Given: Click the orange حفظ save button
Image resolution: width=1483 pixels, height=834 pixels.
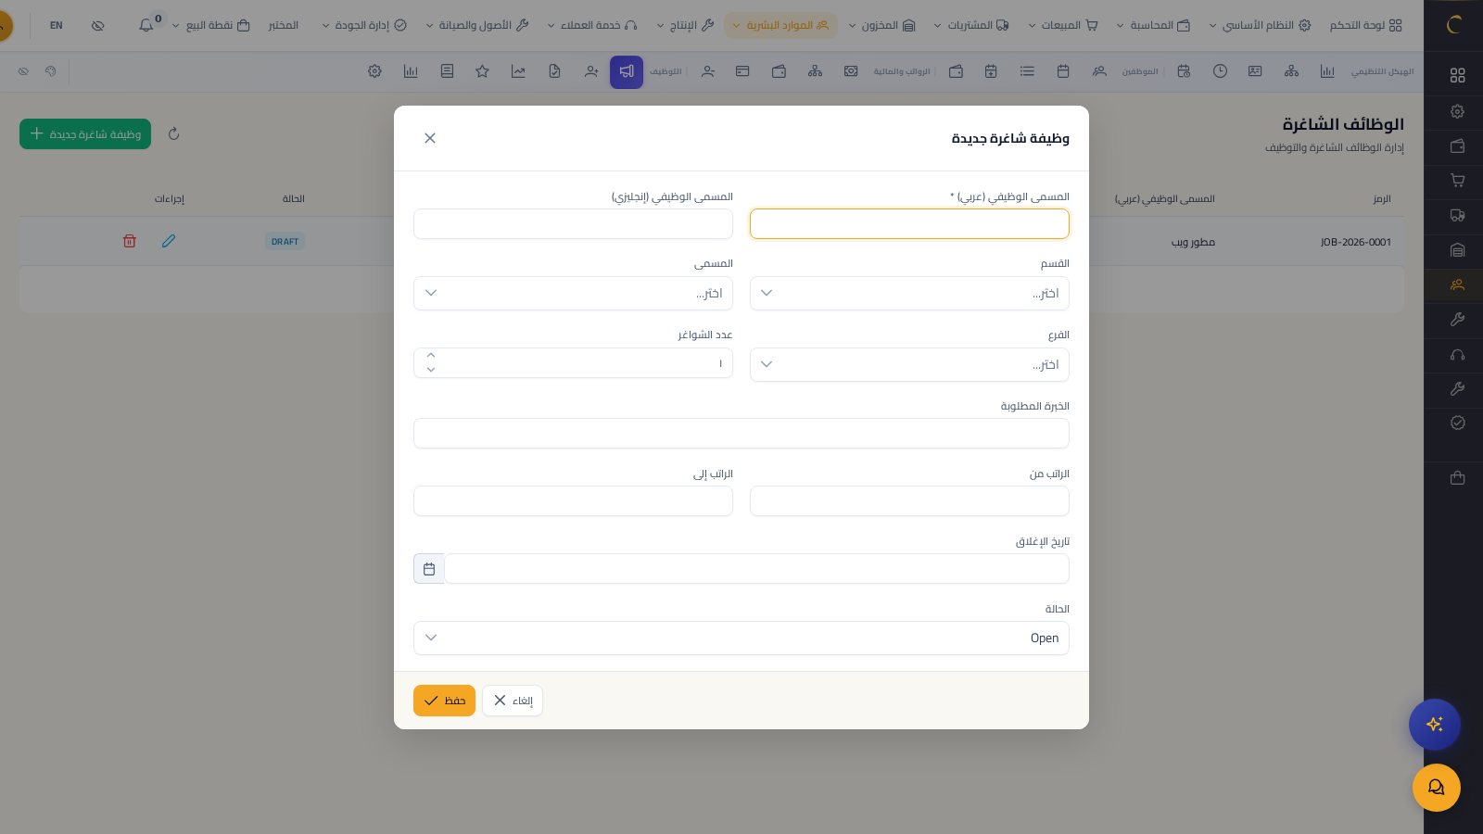Looking at the screenshot, I should pos(444,701).
